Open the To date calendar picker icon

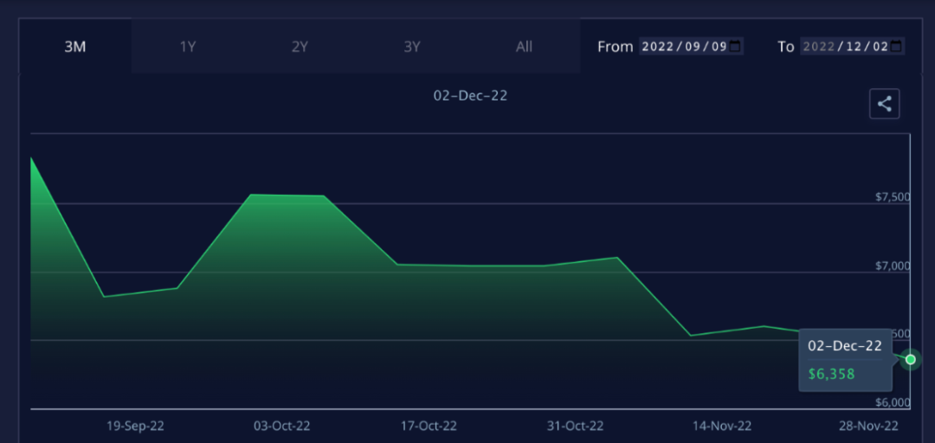click(x=896, y=46)
